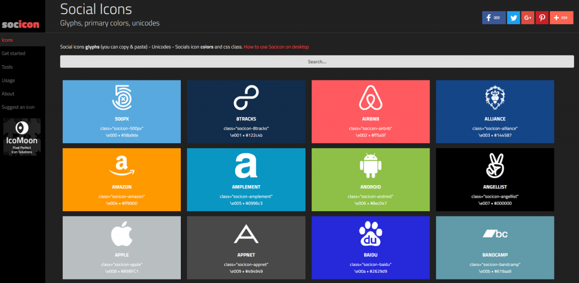Click the ANGELLIST title text
This screenshot has height=283, width=579.
[495, 187]
